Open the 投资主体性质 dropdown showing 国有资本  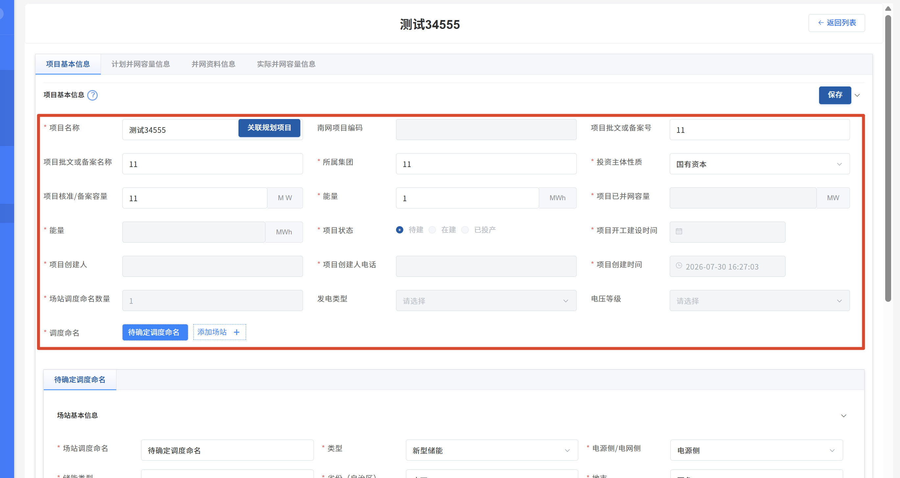click(759, 164)
